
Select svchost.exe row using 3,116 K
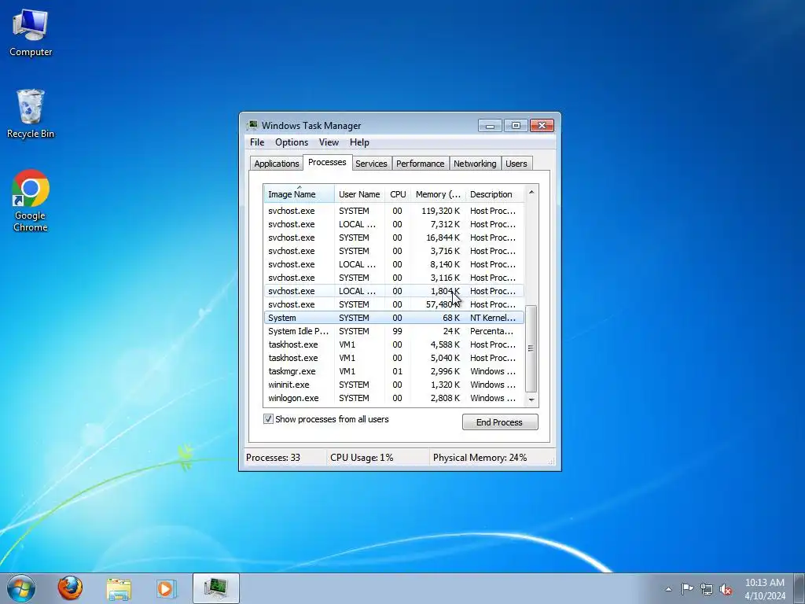(x=394, y=278)
